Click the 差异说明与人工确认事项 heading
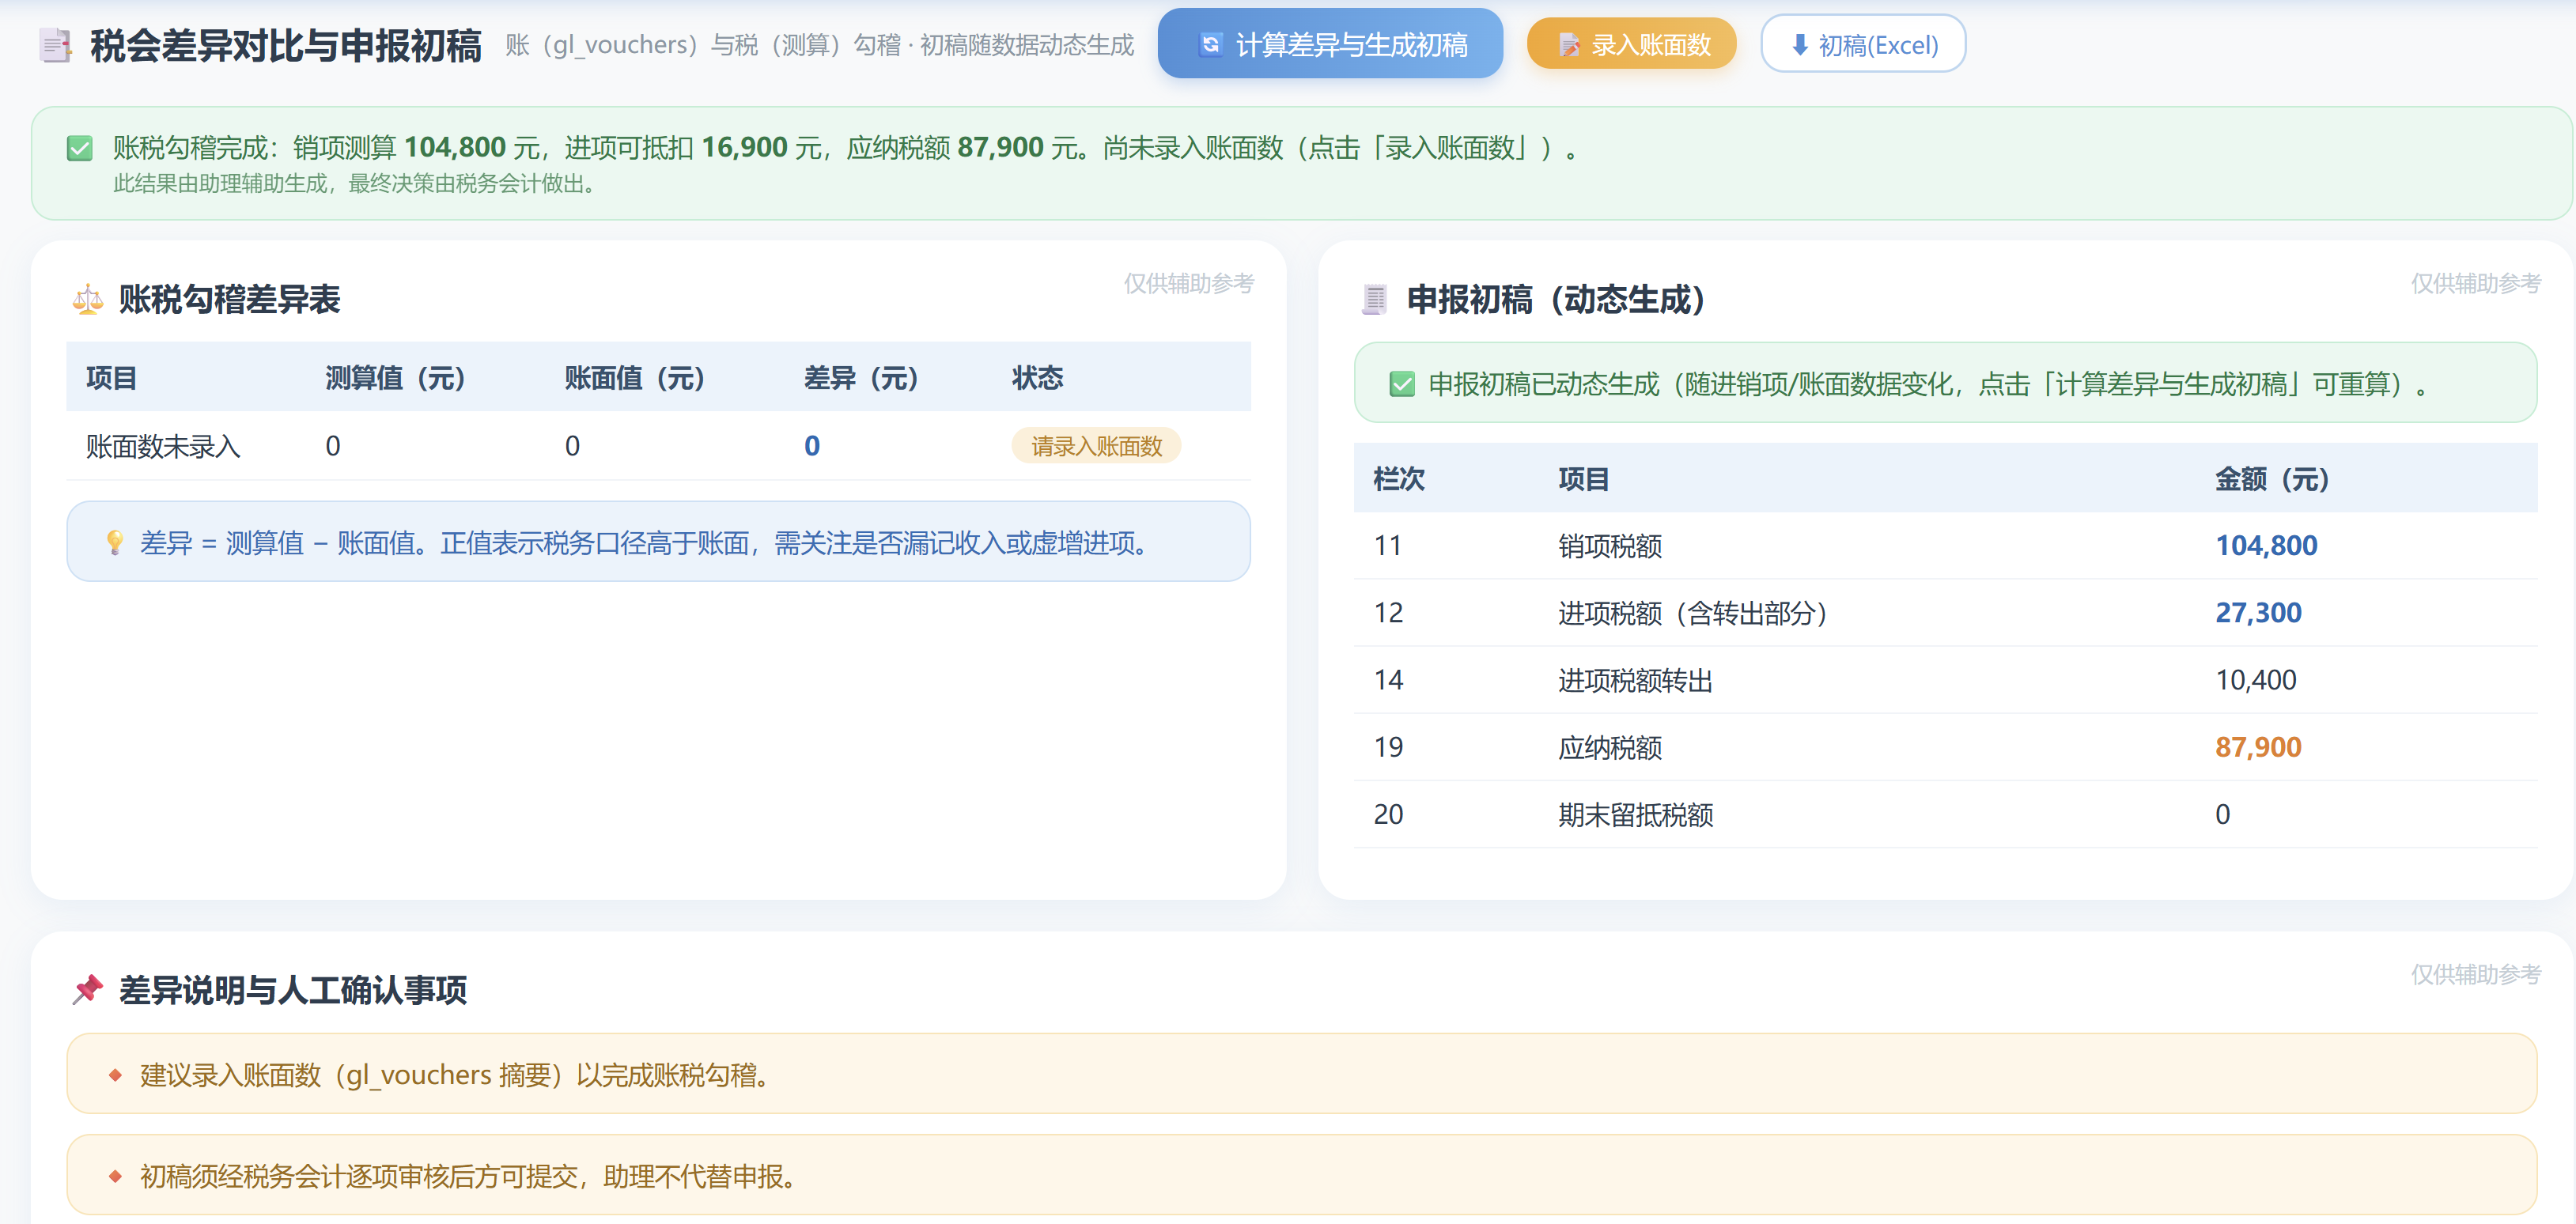Screen dimensions: 2576x1224 tap(293, 990)
